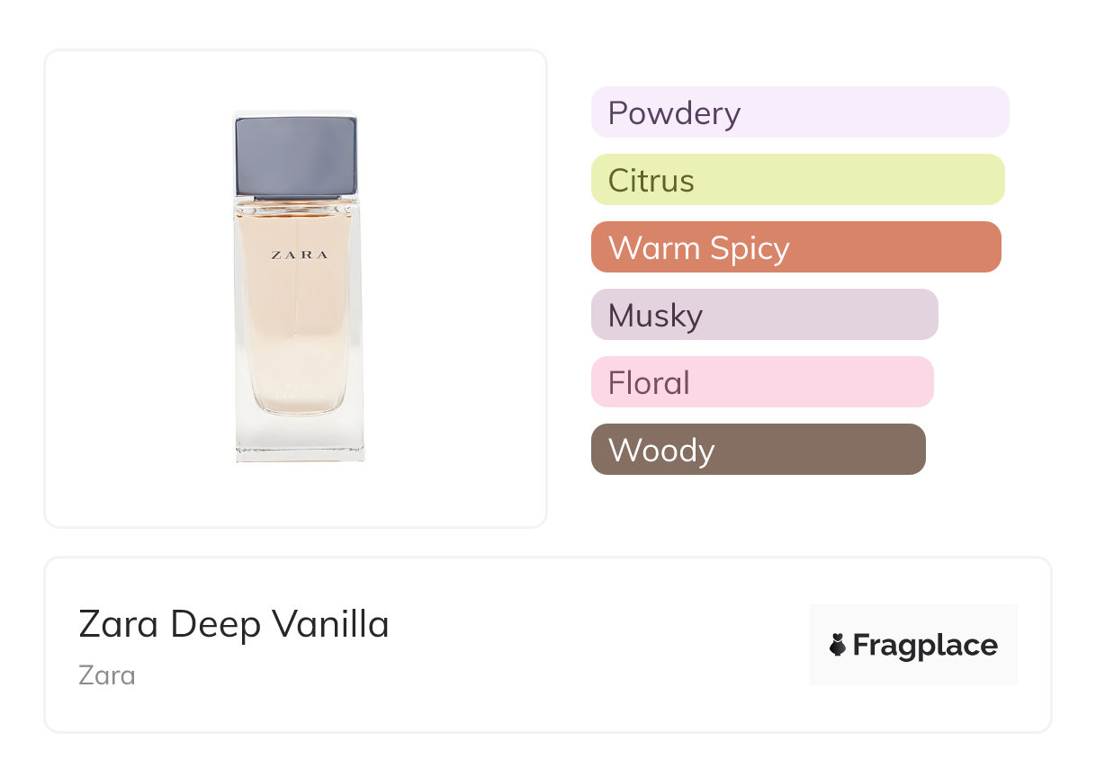Click the gray Zara brand name below title
The width and height of the screenshot is (1096, 777).
[x=107, y=675]
